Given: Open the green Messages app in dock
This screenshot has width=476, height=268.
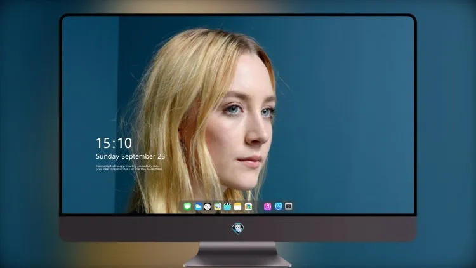Looking at the screenshot, I should pyautogui.click(x=187, y=206).
